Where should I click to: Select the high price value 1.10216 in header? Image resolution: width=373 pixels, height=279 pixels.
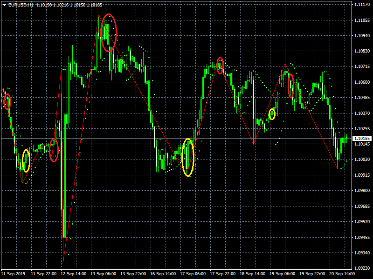(x=61, y=5)
